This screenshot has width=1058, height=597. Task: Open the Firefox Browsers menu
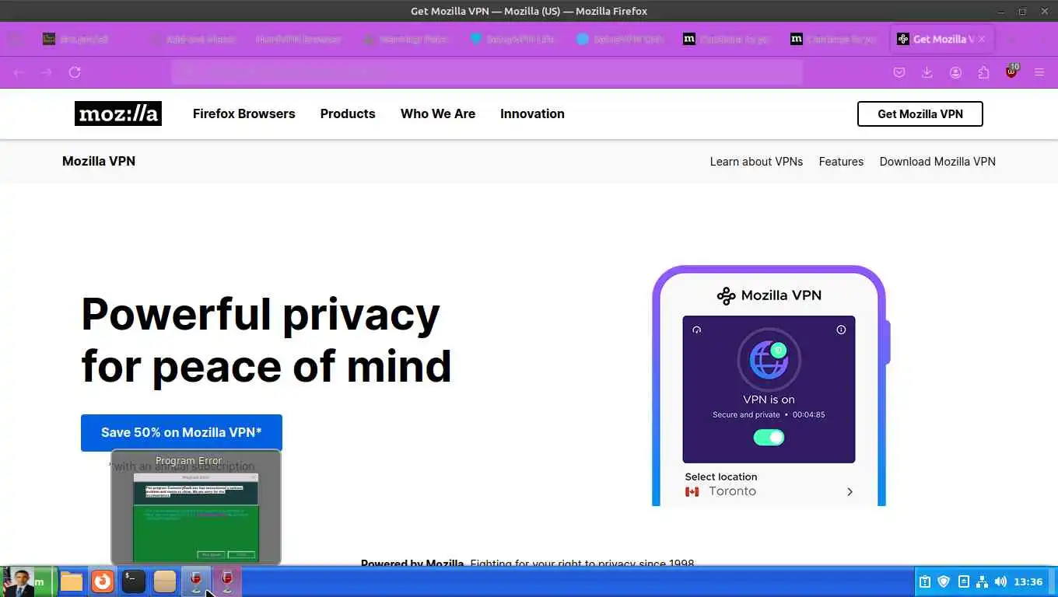(244, 113)
